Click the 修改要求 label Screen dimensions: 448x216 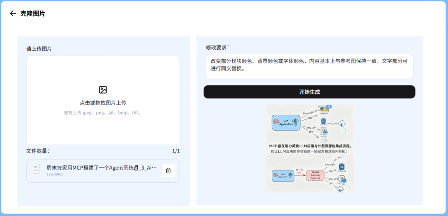pos(216,47)
